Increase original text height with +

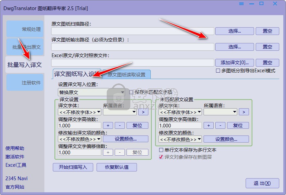209,125
